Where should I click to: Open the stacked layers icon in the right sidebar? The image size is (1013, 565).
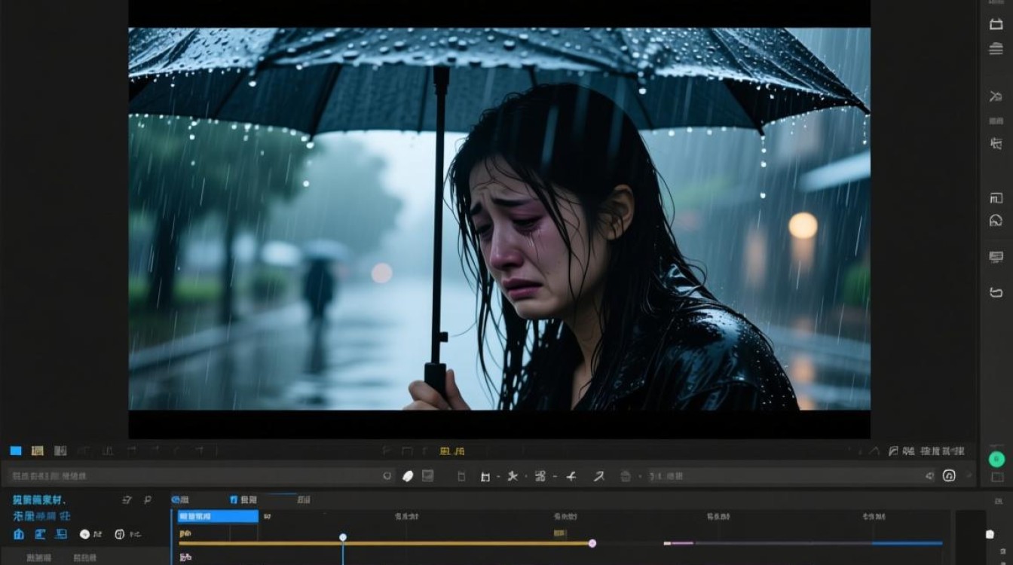pyautogui.click(x=996, y=49)
